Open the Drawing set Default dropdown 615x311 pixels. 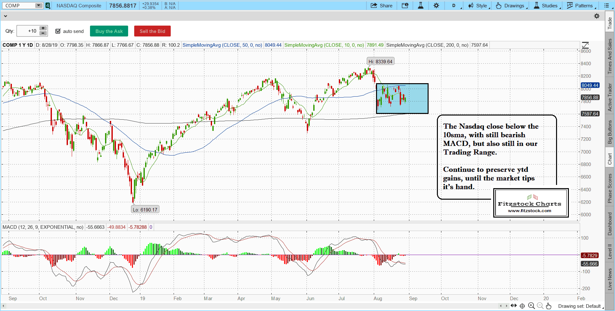tap(580, 306)
